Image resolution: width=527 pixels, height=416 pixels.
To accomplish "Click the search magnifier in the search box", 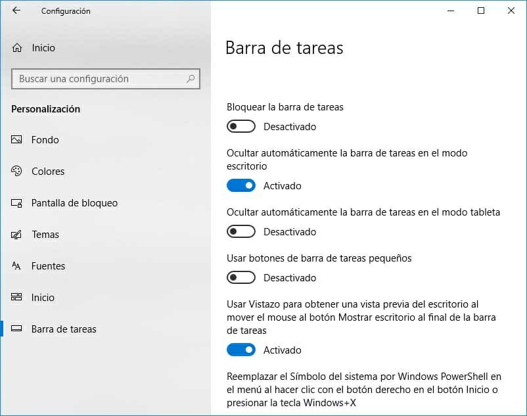I will [190, 78].
